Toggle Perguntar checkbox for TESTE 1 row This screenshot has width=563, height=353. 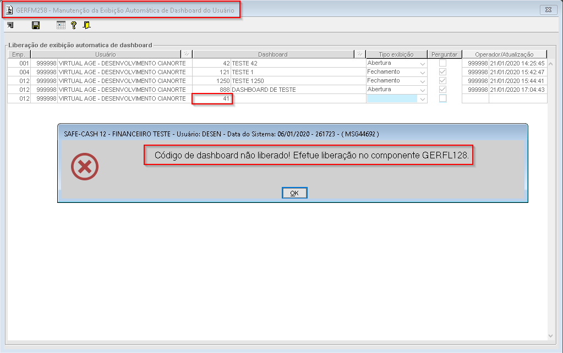pyautogui.click(x=442, y=71)
